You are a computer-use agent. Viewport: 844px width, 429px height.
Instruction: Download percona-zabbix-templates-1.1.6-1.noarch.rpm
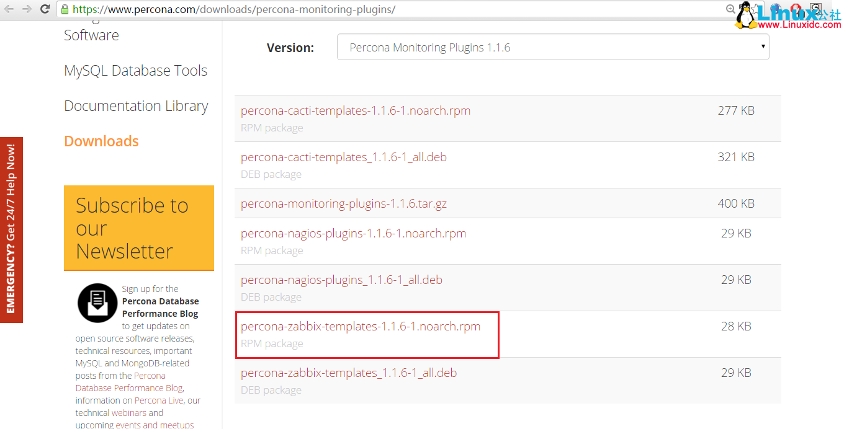(361, 325)
